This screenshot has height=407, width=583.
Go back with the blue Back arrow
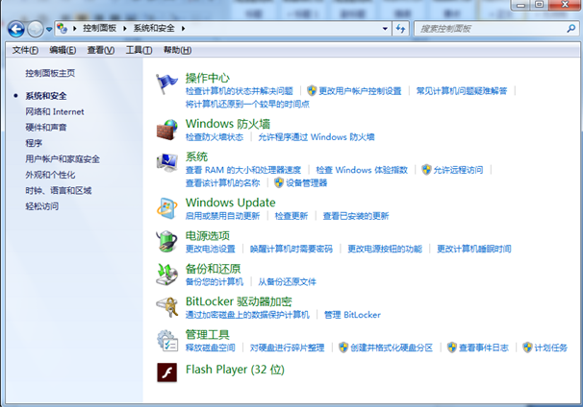(16, 29)
